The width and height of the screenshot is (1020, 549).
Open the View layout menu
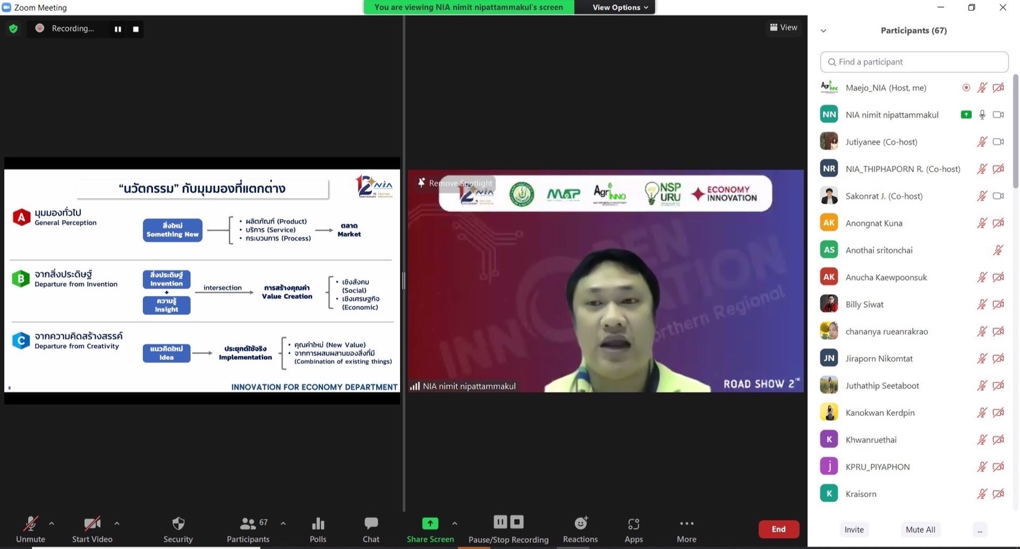coord(783,27)
